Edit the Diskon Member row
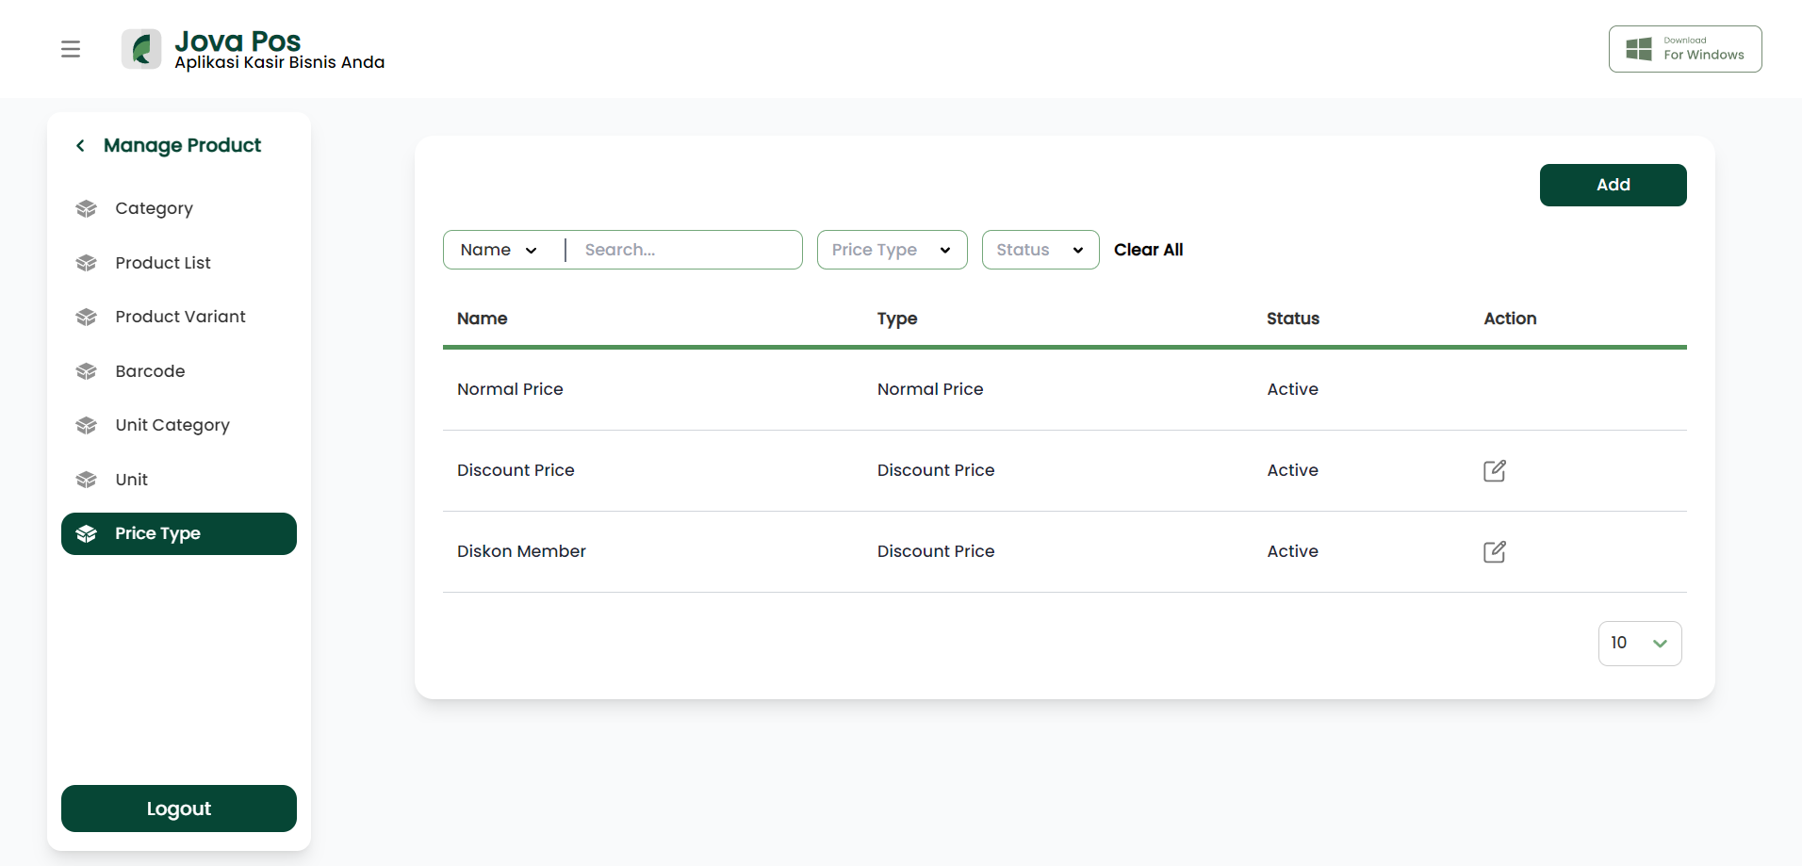The width and height of the screenshot is (1802, 866). click(1495, 551)
